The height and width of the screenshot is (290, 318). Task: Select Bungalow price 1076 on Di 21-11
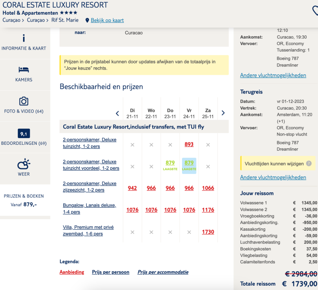132,210
